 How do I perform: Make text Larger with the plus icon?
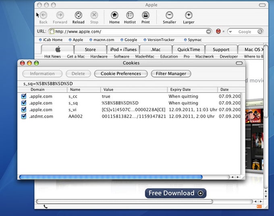pos(189,15)
